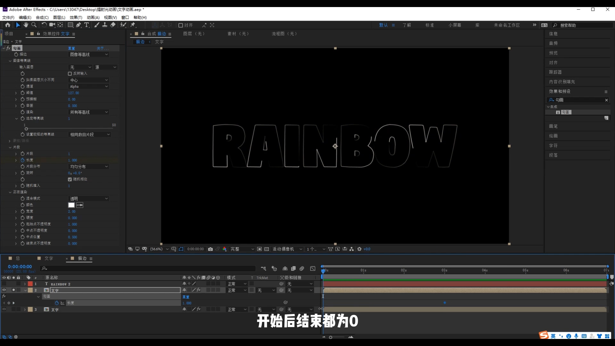
Task: Select the Hand tool
Action: pos(26,25)
